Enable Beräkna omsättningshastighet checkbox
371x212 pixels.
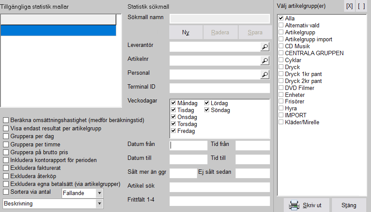(6, 120)
